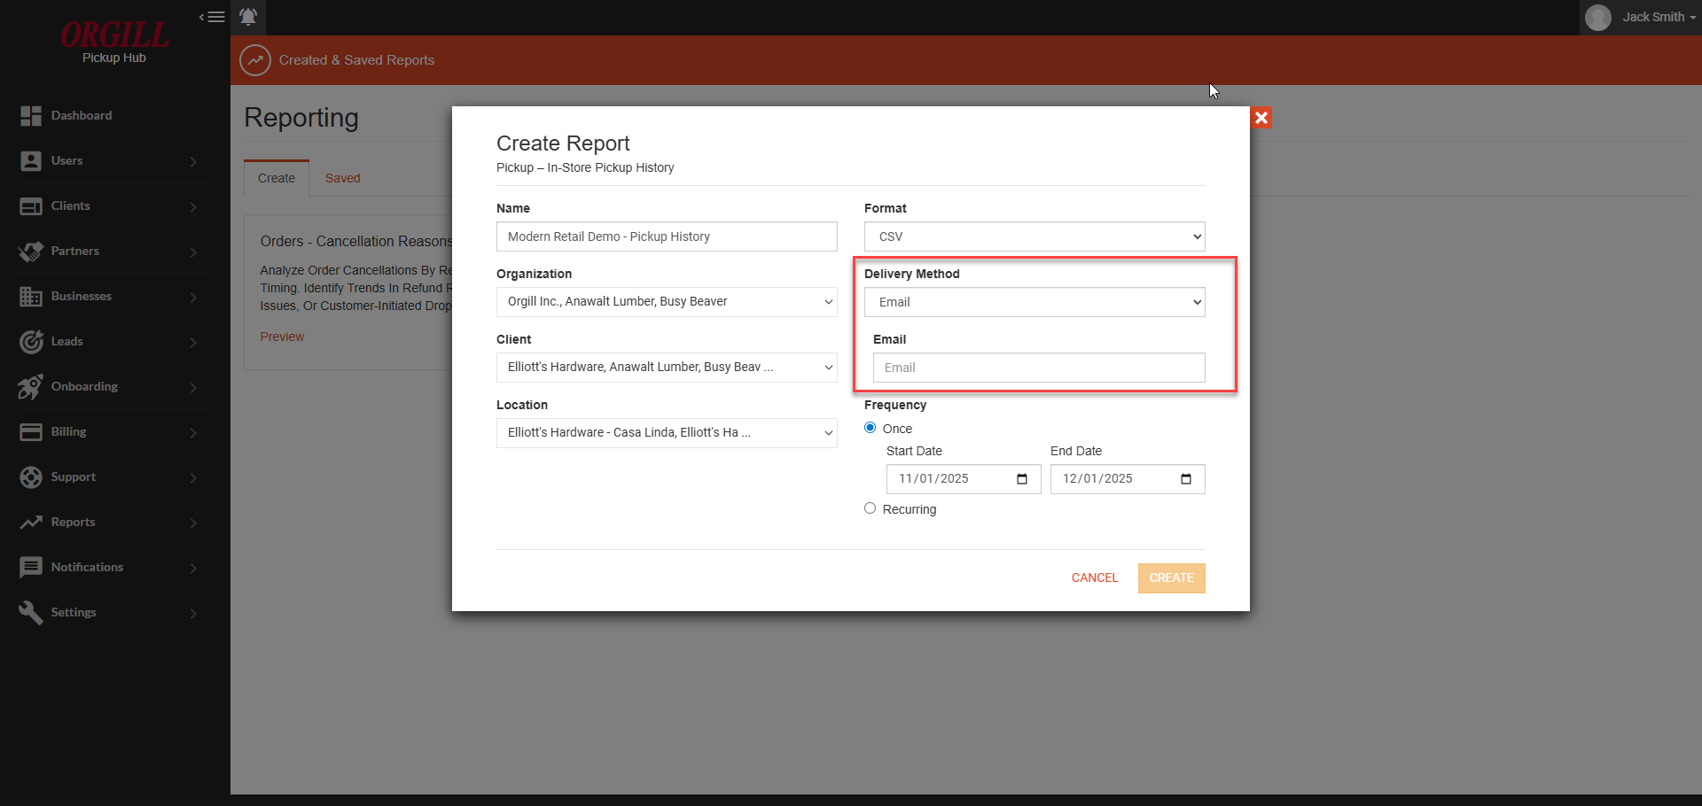Click the Start Date field
1702x806 pixels.
[x=964, y=479]
